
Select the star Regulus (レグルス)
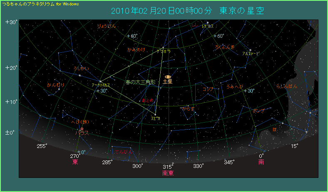pos(207,22)
